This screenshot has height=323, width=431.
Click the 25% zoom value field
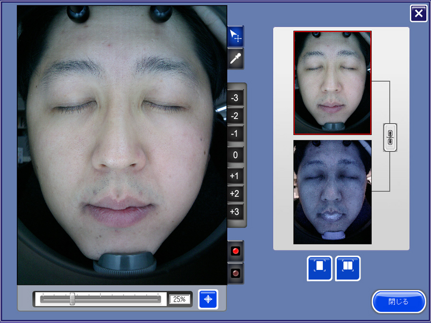click(x=180, y=299)
